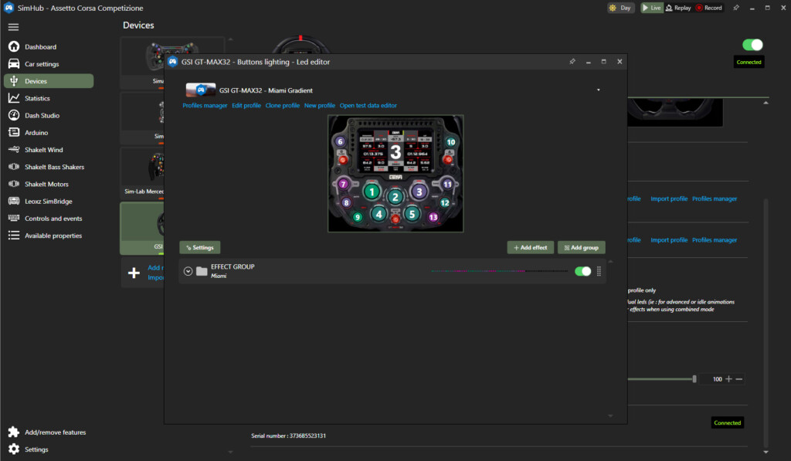791x461 pixels.
Task: Pin the Led editor window
Action: (572, 62)
